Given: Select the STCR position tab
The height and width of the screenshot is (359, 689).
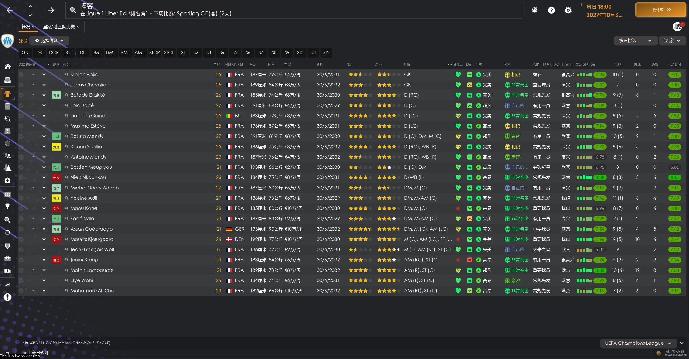Looking at the screenshot, I should click(154, 53).
